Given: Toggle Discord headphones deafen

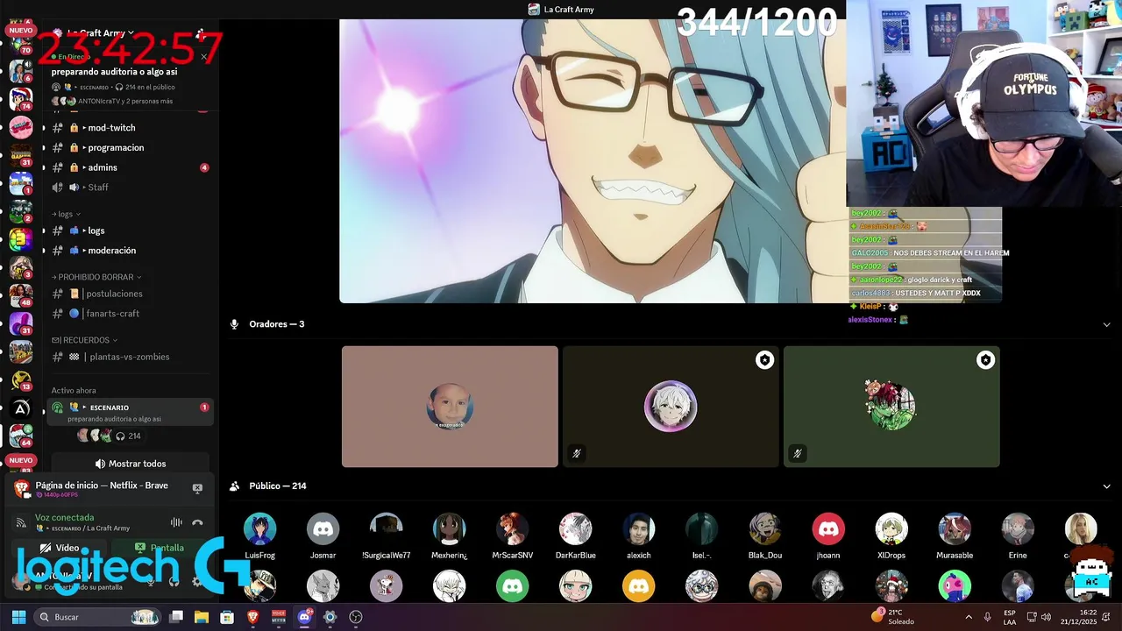Looking at the screenshot, I should [x=174, y=581].
